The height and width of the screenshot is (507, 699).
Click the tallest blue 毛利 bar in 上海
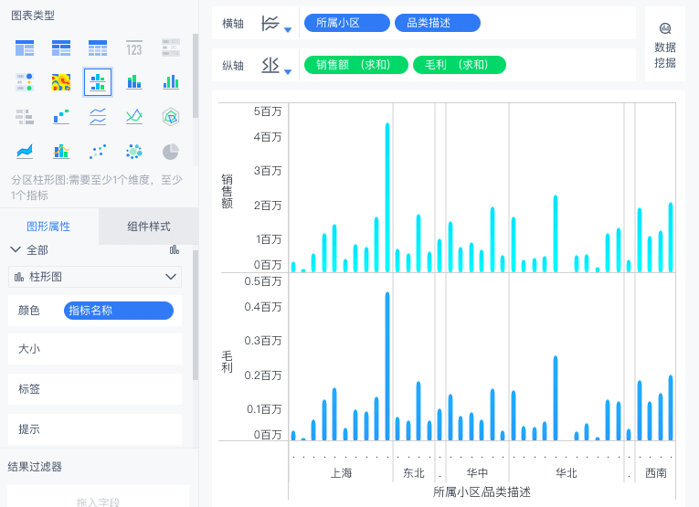point(387,366)
